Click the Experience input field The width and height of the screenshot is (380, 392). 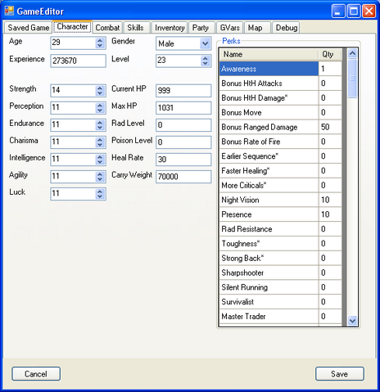pyautogui.click(x=78, y=61)
